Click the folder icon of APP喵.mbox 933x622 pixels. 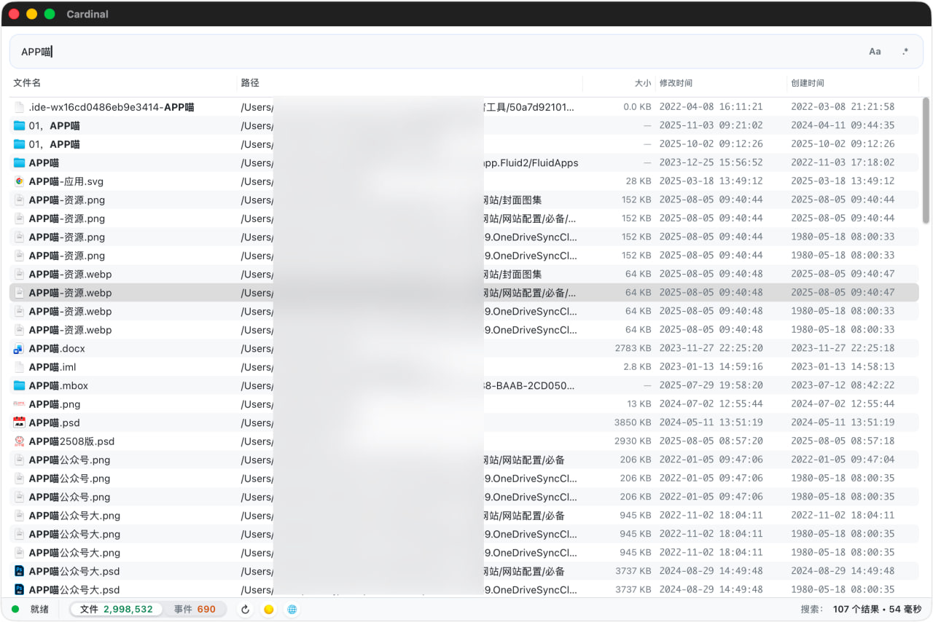(20, 385)
